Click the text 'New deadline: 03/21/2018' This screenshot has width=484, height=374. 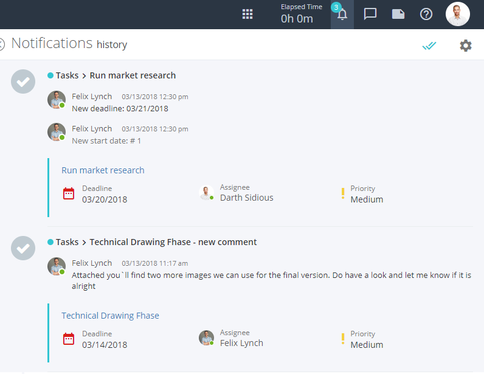(x=120, y=109)
